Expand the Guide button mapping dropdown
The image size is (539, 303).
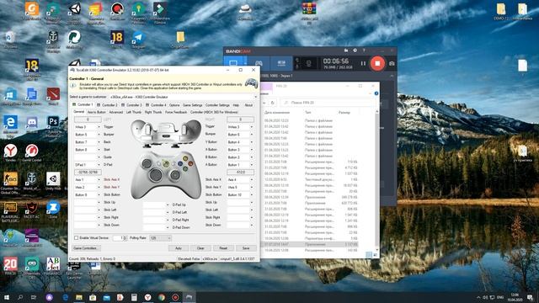tap(99, 157)
